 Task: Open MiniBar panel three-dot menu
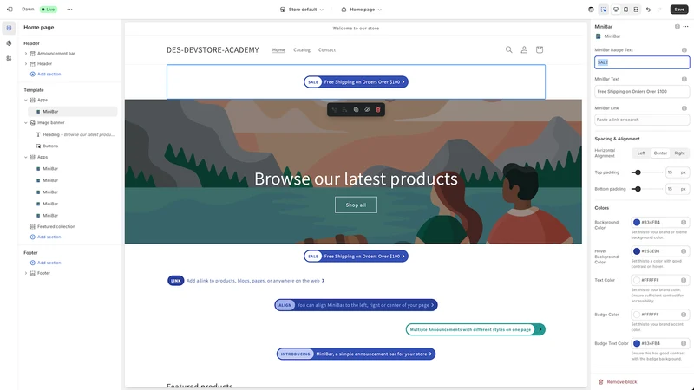[x=685, y=27]
